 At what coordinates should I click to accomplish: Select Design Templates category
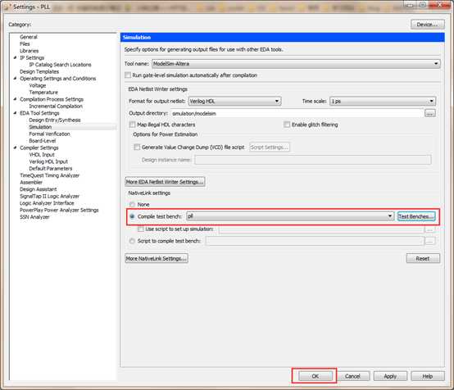click(x=39, y=71)
